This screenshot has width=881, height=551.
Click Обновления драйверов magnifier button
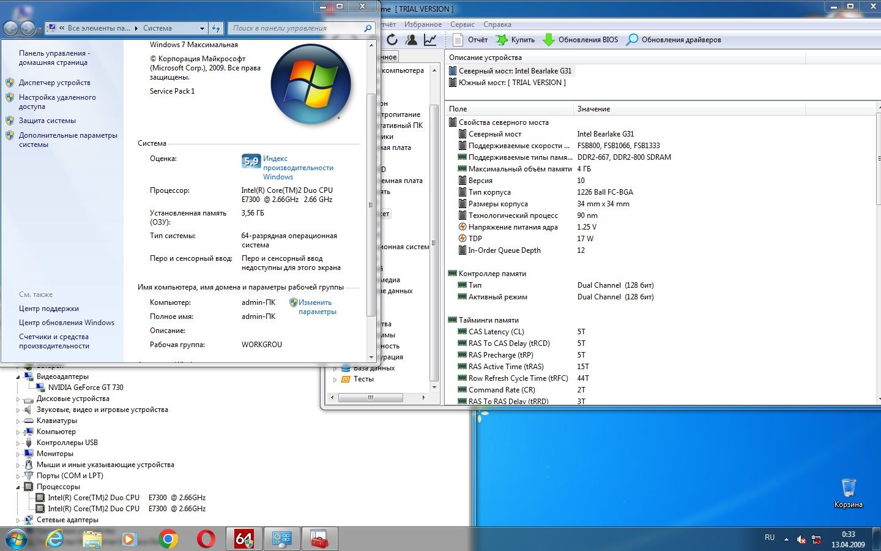point(674,40)
